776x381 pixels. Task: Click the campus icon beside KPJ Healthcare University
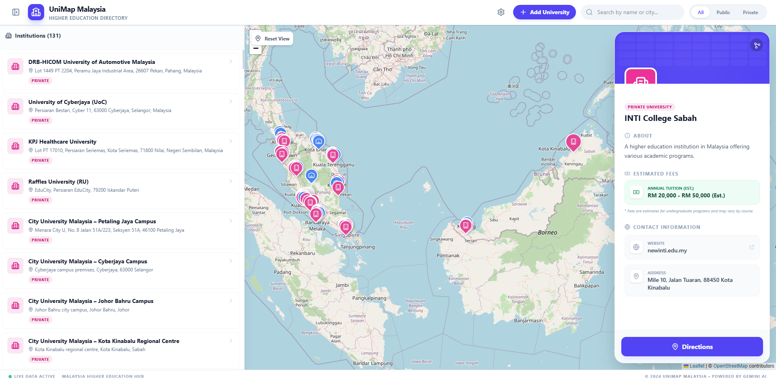pyautogui.click(x=15, y=146)
